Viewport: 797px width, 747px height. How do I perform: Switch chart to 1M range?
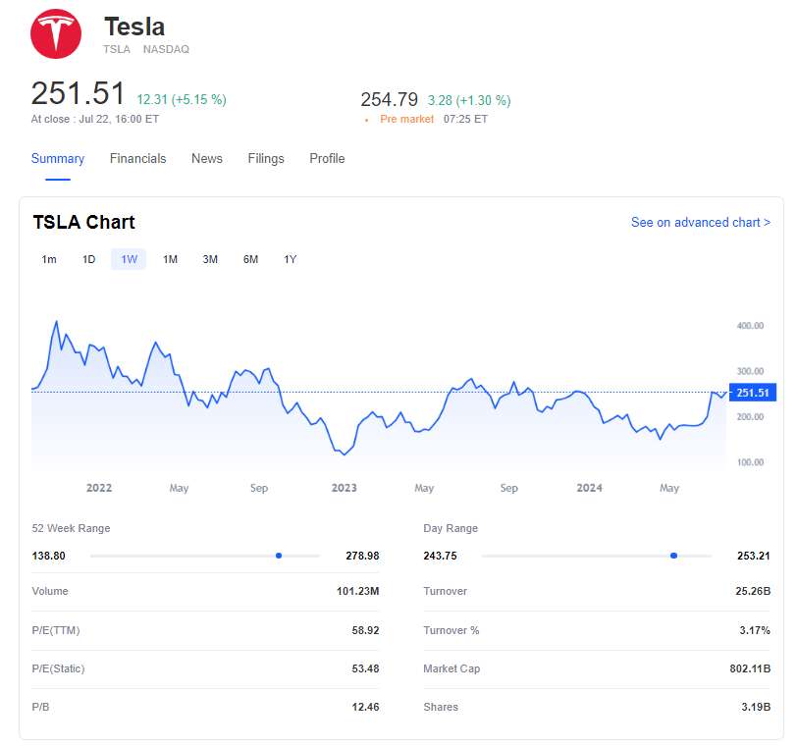[x=170, y=259]
